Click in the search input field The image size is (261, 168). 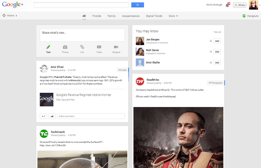tap(81, 5)
